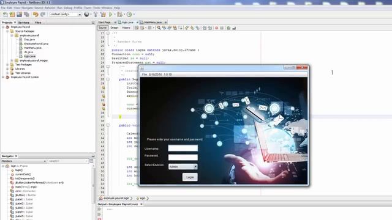This screenshot has width=392, height=220.
Task: Click the top rerun icon in Output panel
Action: click(99, 210)
